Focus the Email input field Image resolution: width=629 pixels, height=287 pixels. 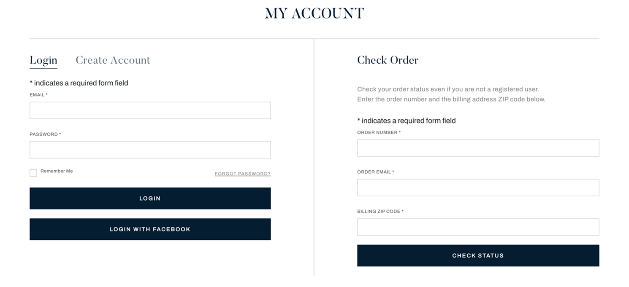pos(150,110)
